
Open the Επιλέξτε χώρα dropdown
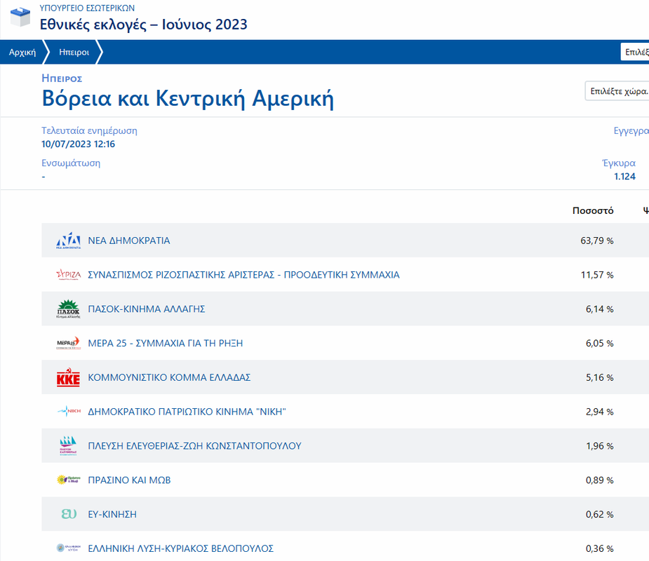click(617, 91)
